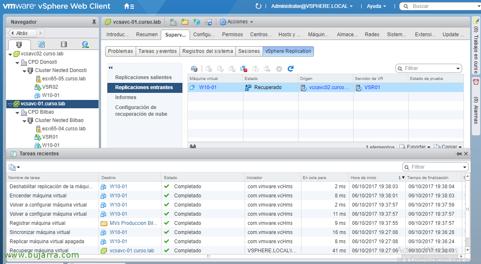Click the new datacenter toolbar icon
The image size is (481, 264).
tap(173, 22)
